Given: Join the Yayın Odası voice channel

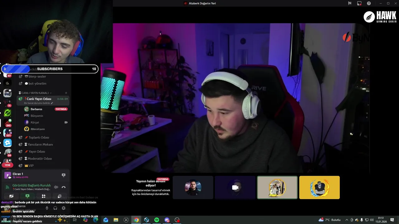Looking at the screenshot, I should click(x=43, y=152).
